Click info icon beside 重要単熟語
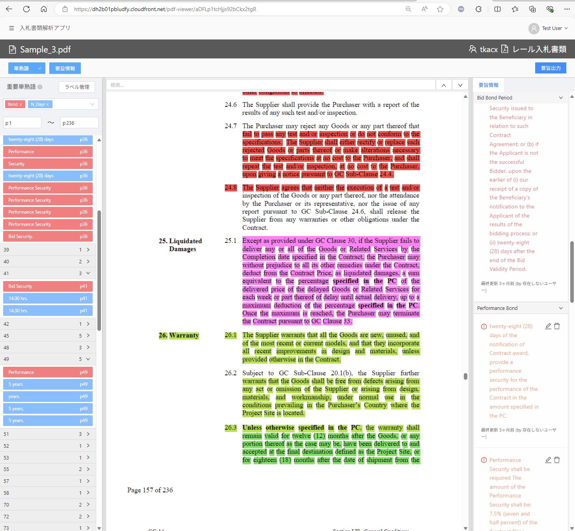 (40, 87)
